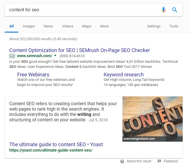The height and width of the screenshot is (166, 190).
Task: Switch to the News tab
Action: (x=48, y=26)
